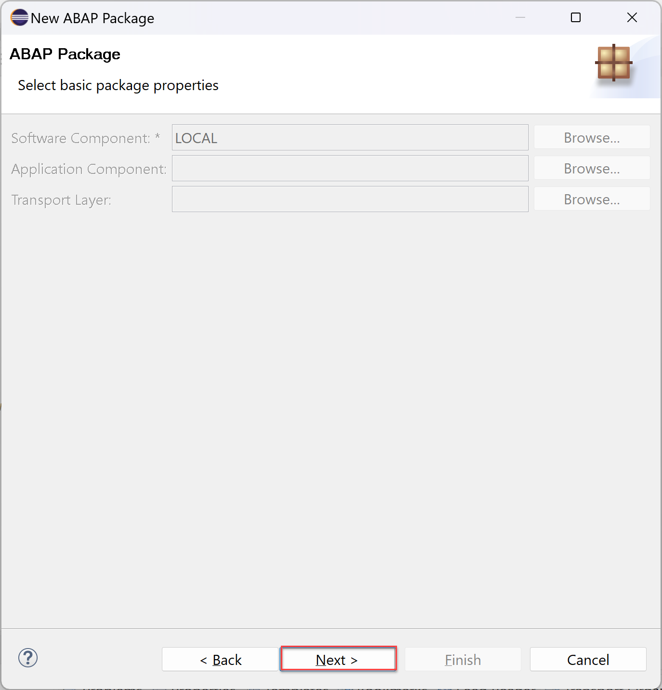Focus the Transport Layer input field

tap(350, 199)
